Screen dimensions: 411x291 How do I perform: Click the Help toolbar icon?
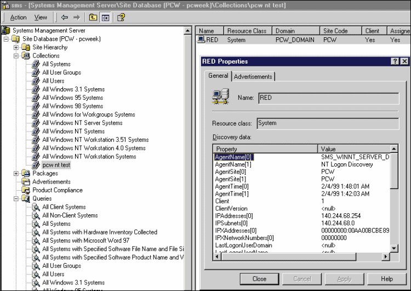[x=121, y=18]
